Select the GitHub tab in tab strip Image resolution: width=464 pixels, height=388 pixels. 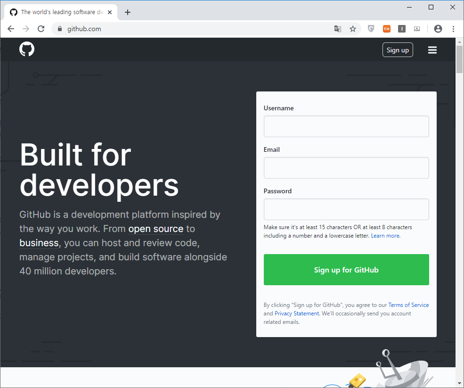point(61,12)
